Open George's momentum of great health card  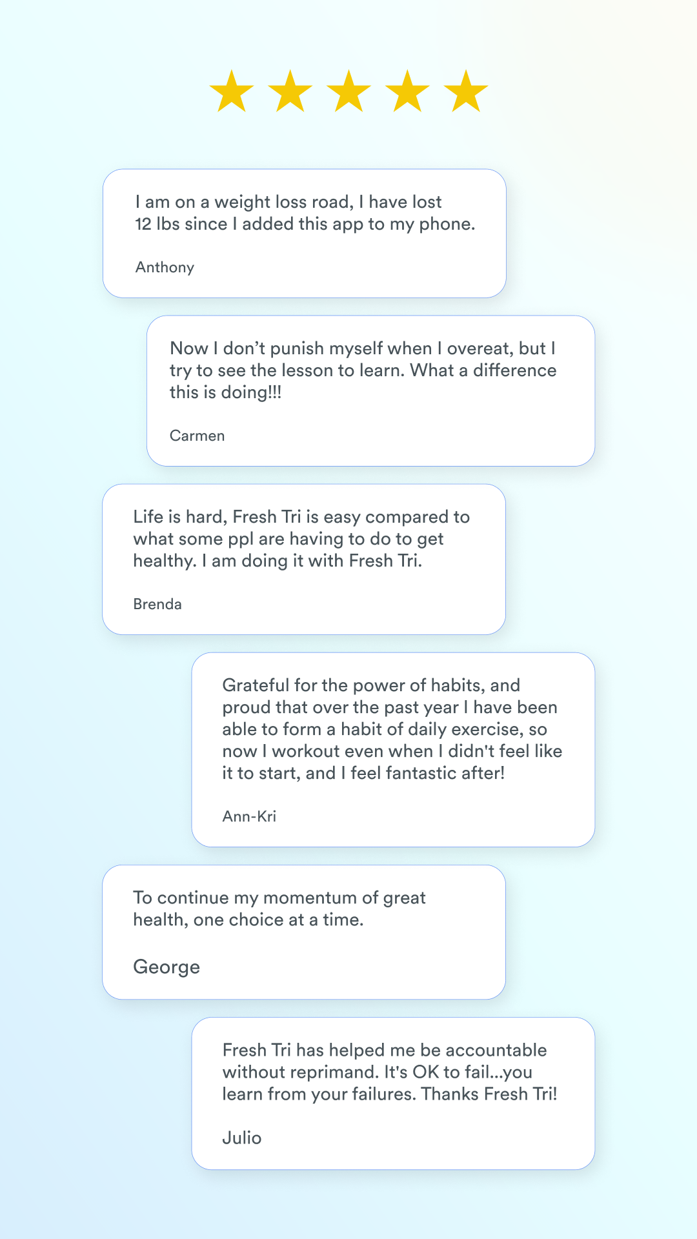point(304,932)
